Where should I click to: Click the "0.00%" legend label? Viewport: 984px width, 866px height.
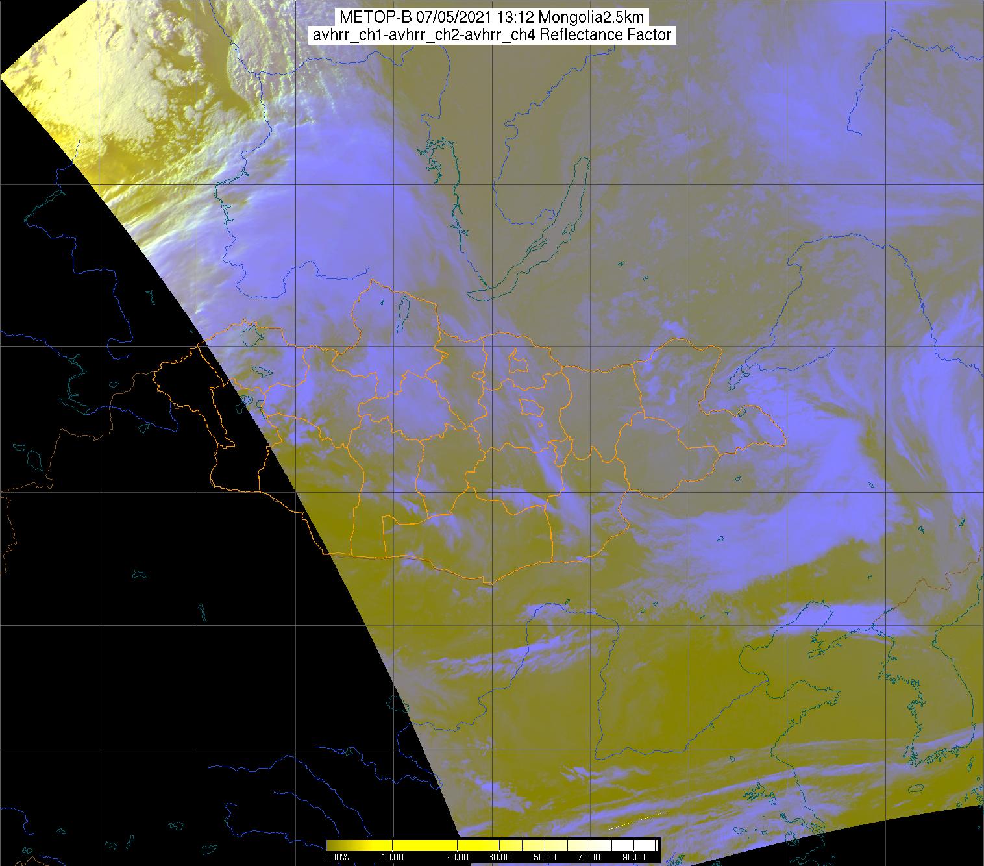click(x=336, y=857)
